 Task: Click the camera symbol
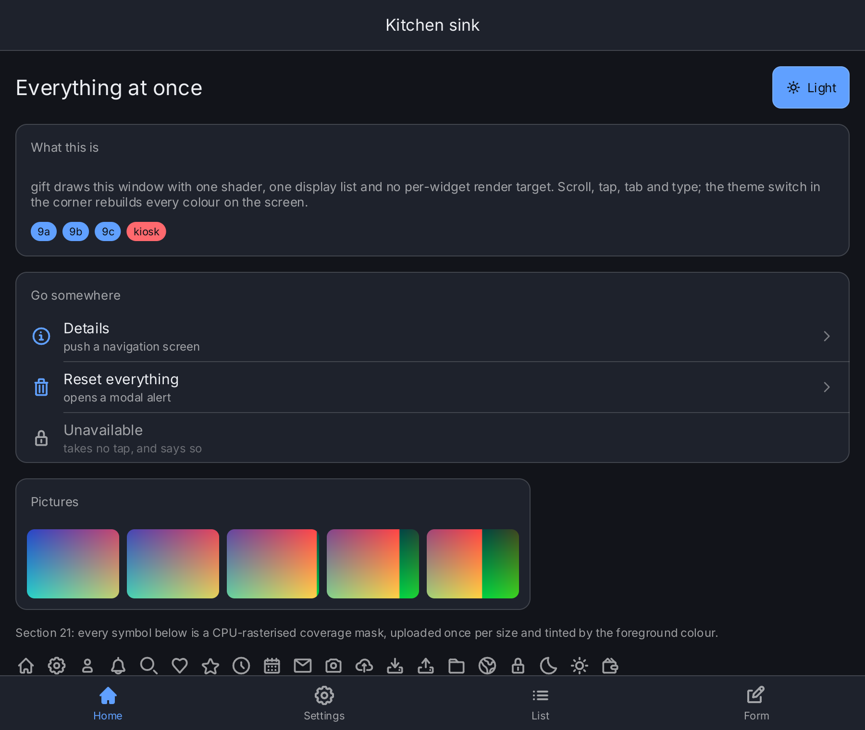(334, 666)
